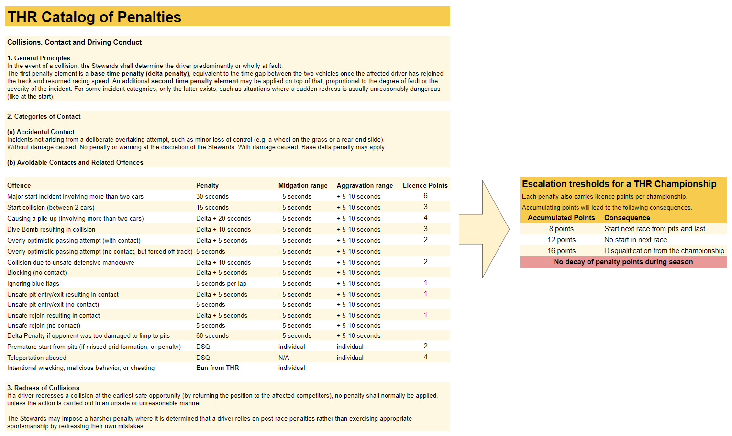Image resolution: width=732 pixels, height=436 pixels.
Task: Select the 'Teleportation abused' offence cell
Action: (37, 358)
